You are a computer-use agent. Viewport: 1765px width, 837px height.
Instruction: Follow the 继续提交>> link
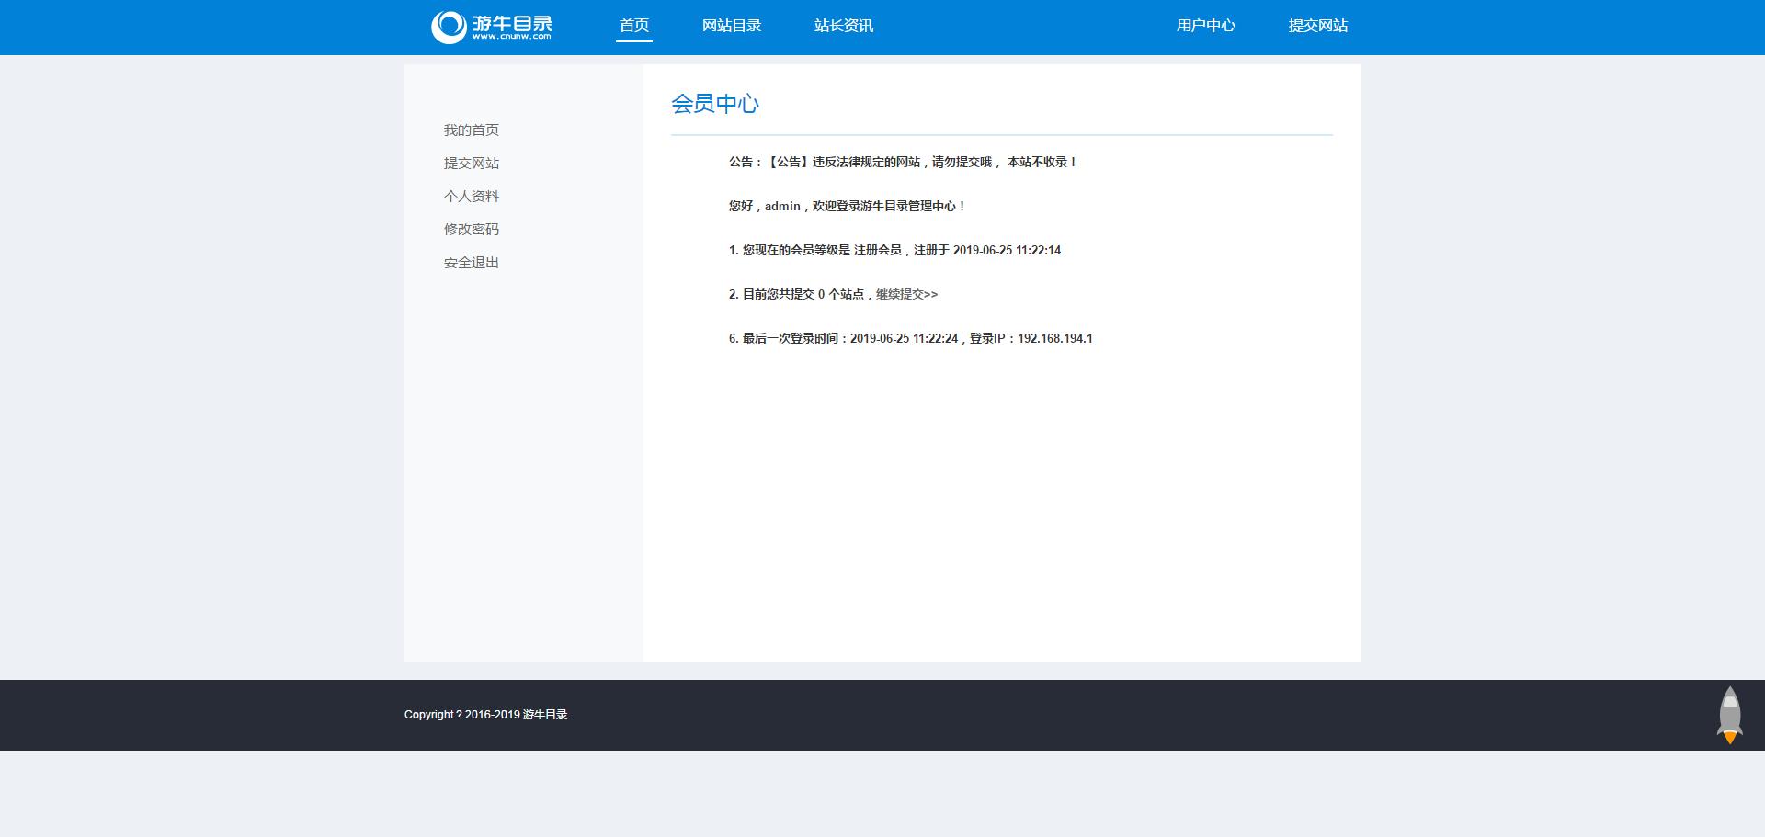pyautogui.click(x=906, y=294)
